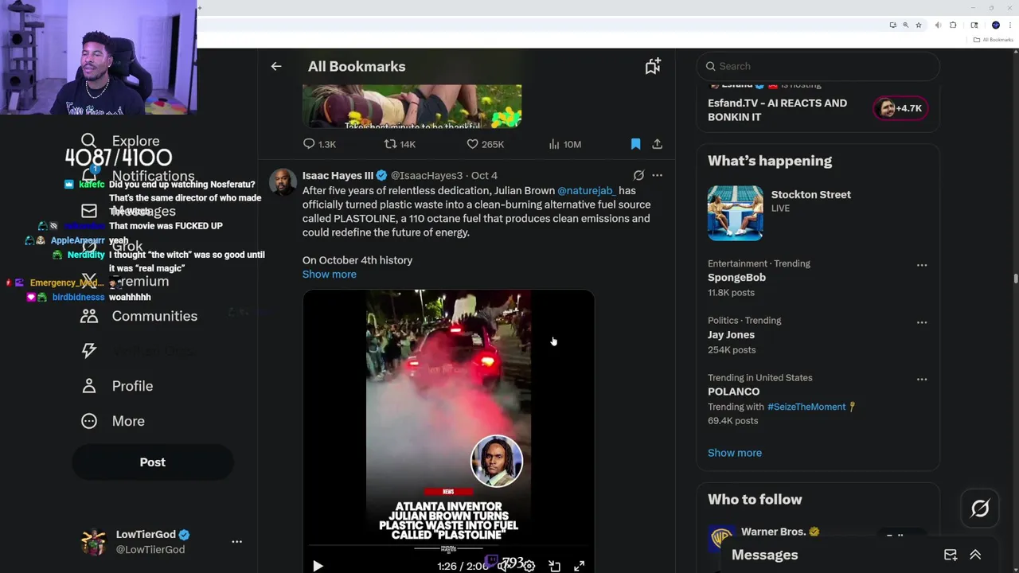Go back using the All Bookmarks arrow
1019x573 pixels.
point(276,67)
